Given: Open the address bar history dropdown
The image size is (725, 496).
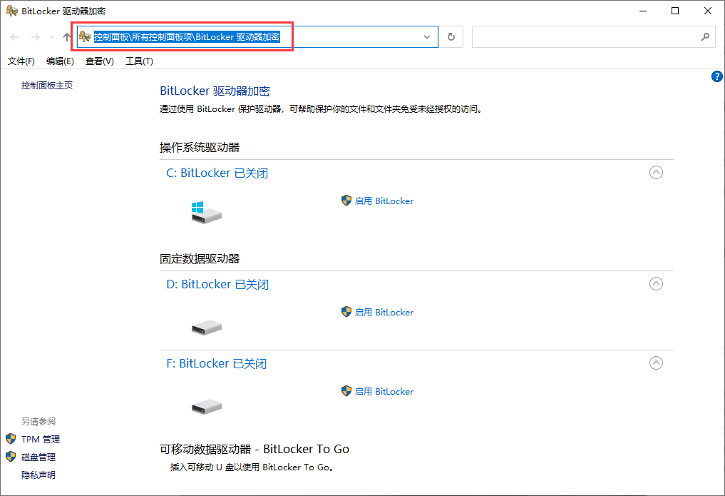Looking at the screenshot, I should coord(428,37).
